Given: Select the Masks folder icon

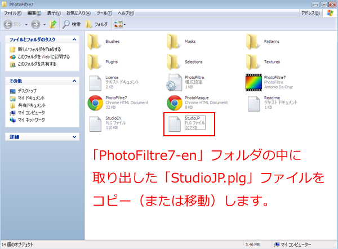Looking at the screenshot, I should click(174, 42).
